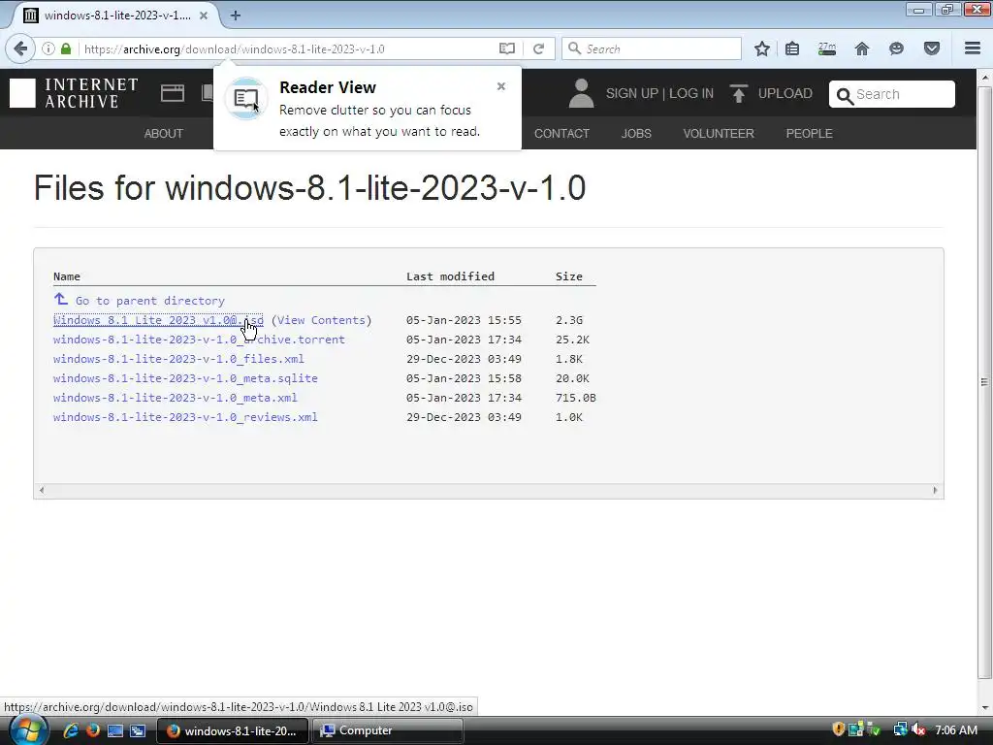Click Show Desktop quick launch icon
Viewport: 993px width, 745px height.
(115, 730)
